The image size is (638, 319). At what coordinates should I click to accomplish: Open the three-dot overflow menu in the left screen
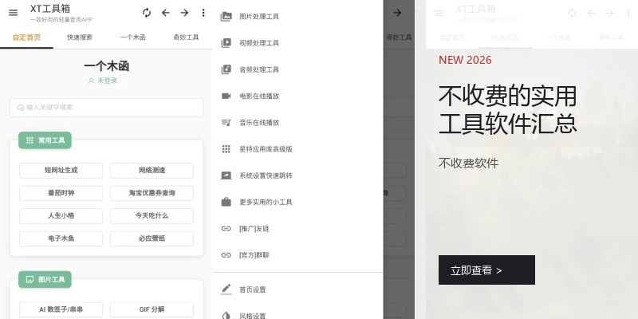point(203,13)
